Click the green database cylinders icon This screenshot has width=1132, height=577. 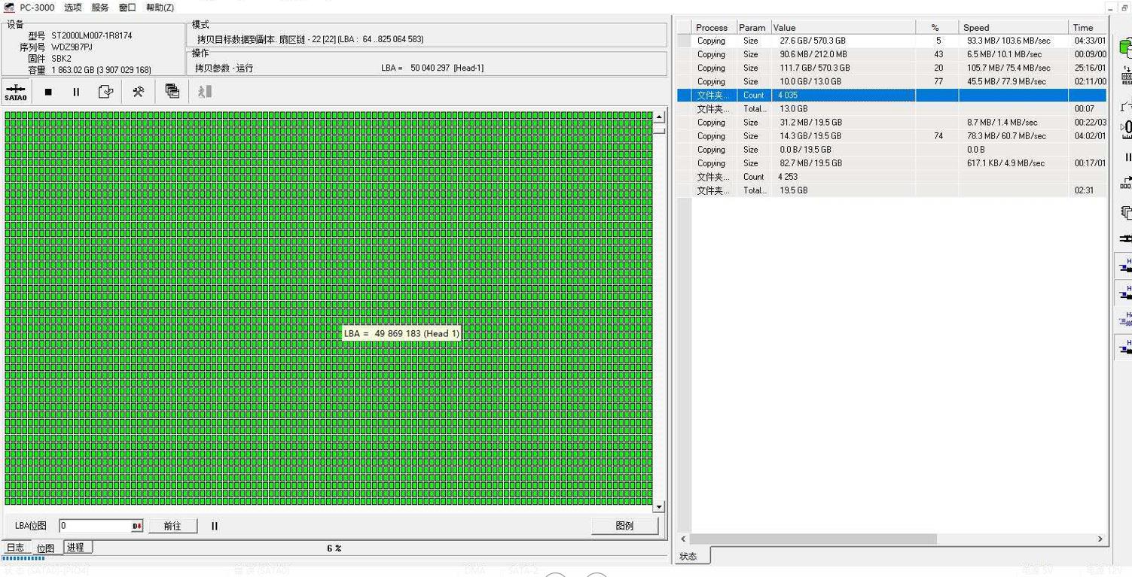1125,49
